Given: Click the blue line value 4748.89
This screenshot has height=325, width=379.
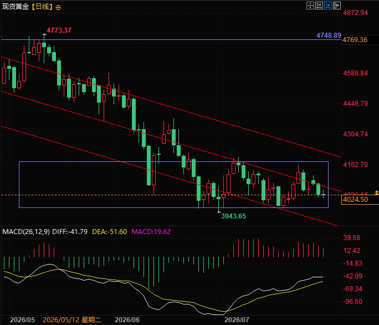Looking at the screenshot, I should tap(329, 35).
